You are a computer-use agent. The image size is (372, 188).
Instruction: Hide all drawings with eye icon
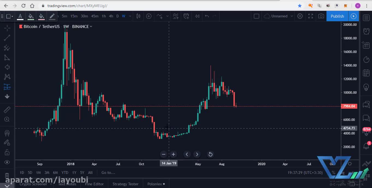point(7,162)
